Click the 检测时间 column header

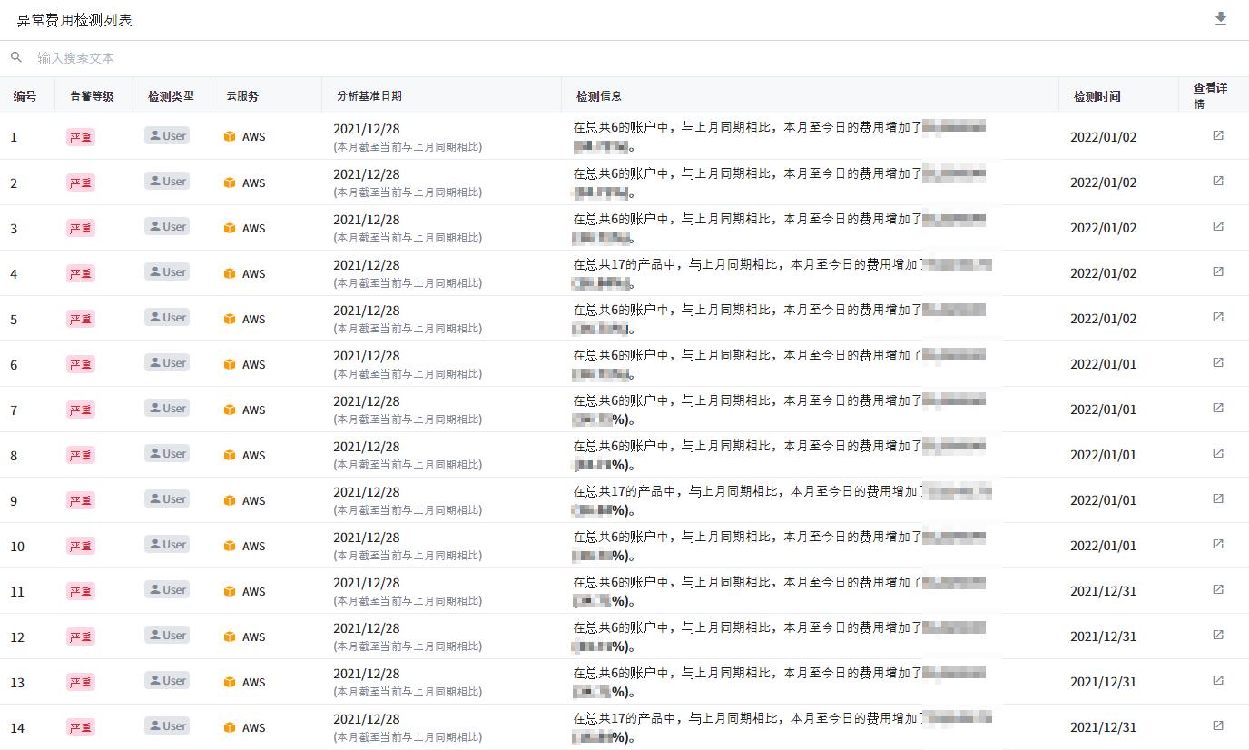(1097, 96)
